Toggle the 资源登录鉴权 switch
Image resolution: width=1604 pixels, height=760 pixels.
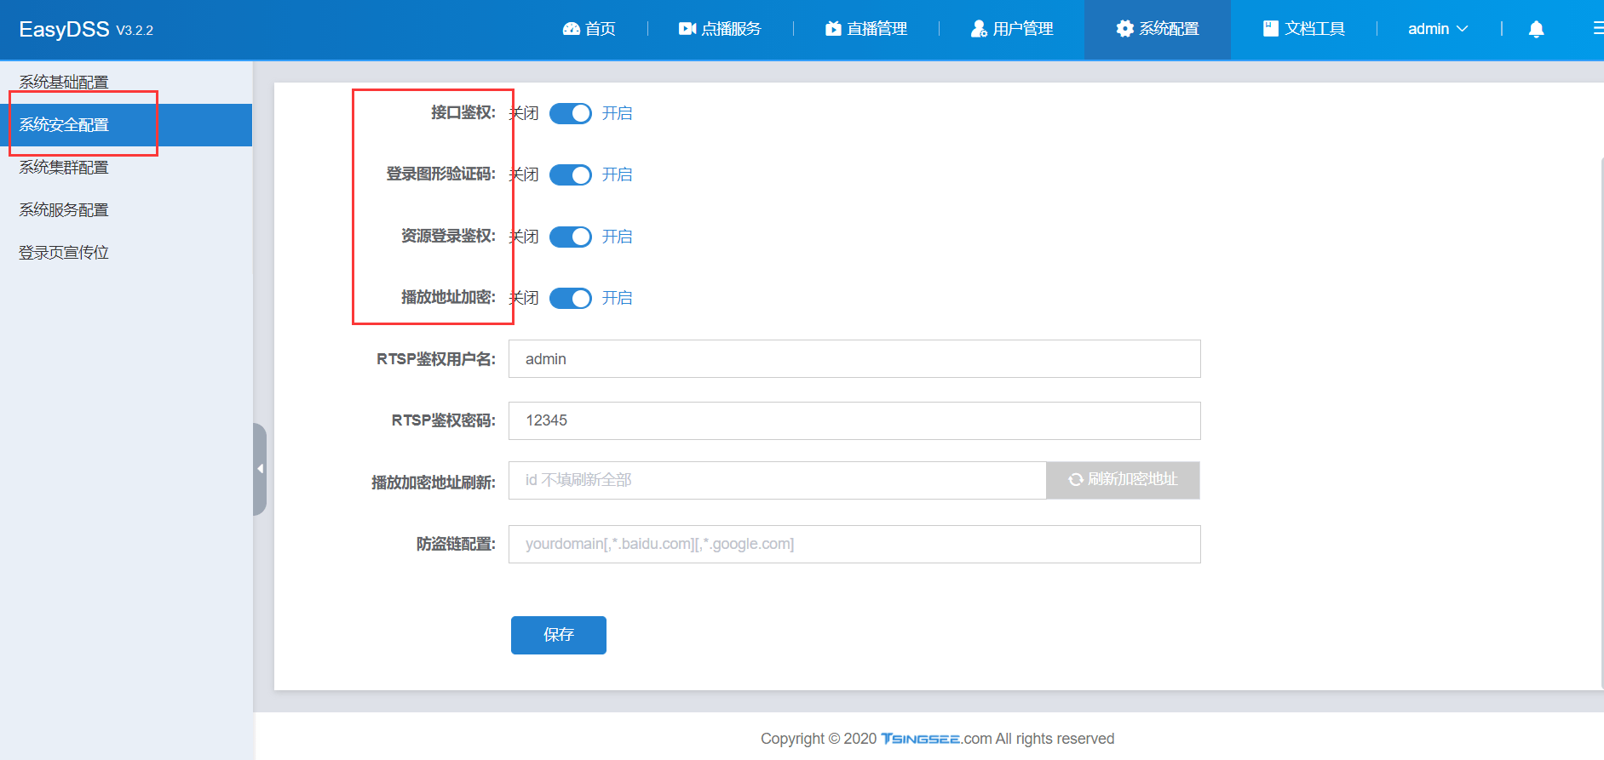point(571,237)
